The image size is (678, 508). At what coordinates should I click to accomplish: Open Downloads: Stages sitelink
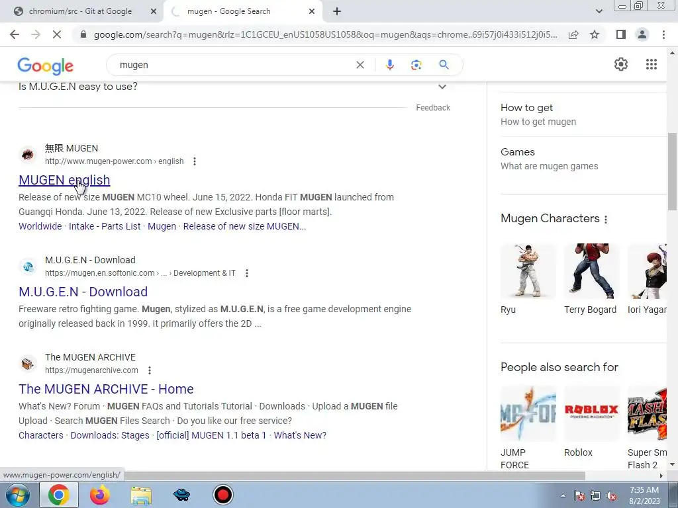point(110,435)
